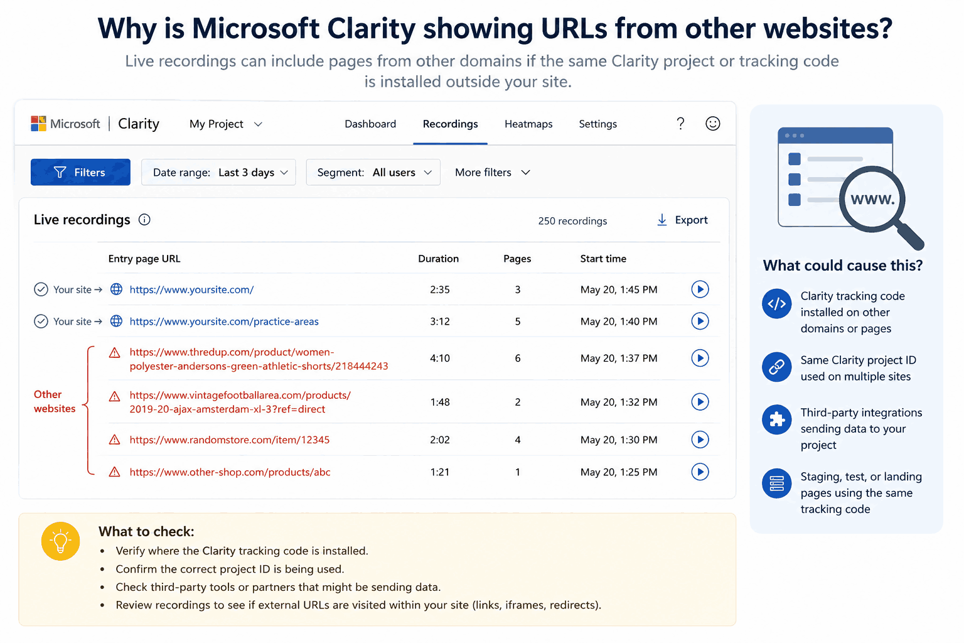Click the What could cause this? heading
This screenshot has width=964, height=643.
843,266
